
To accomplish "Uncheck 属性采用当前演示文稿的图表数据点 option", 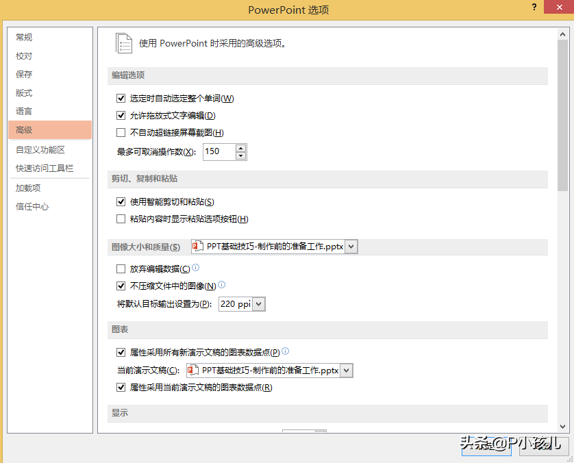I will coord(121,387).
